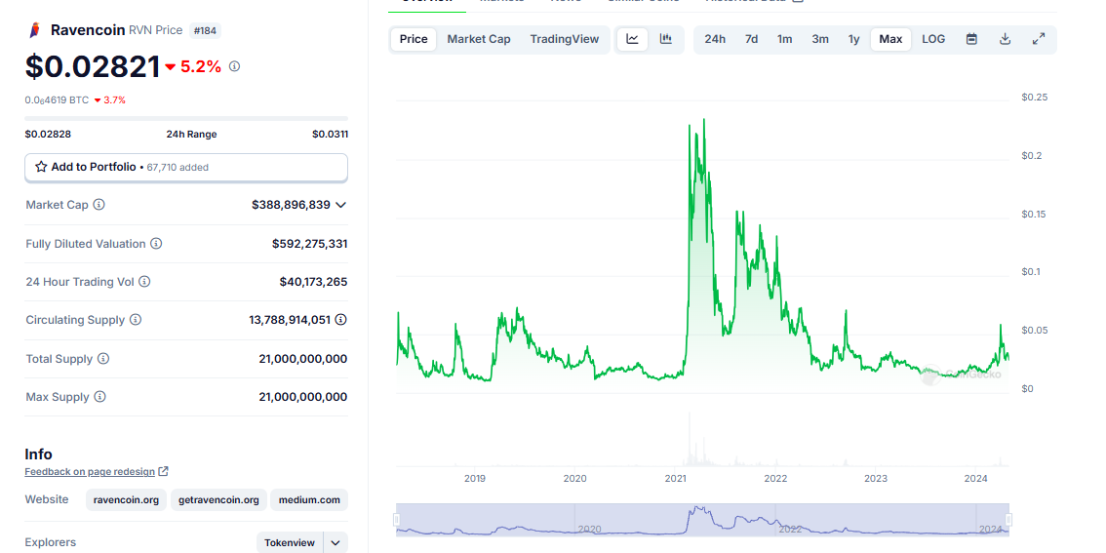The width and height of the screenshot is (1106, 553).
Task: Open the calendar date range icon
Action: tap(971, 39)
